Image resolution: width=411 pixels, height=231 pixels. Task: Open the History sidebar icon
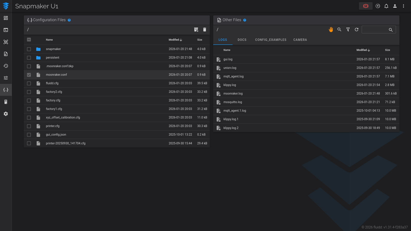tap(6, 66)
